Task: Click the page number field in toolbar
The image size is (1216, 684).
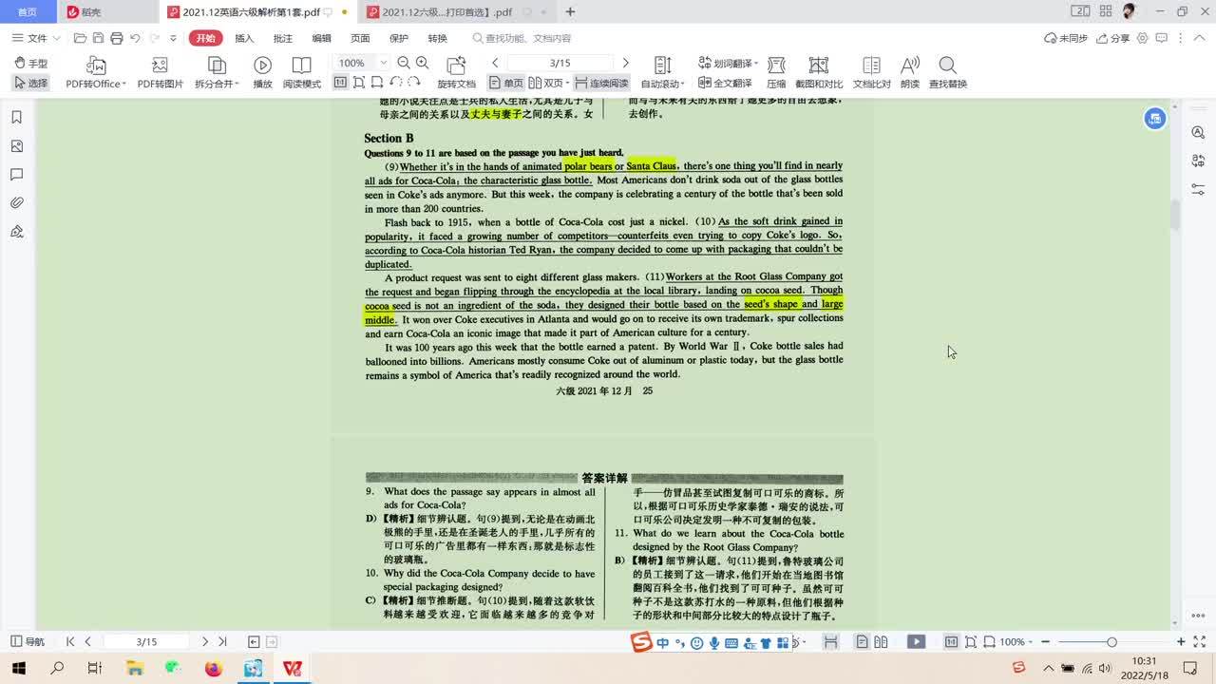Action: point(560,63)
